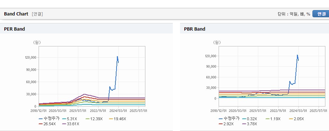Click 2025/07/01 date label in PBR Band chart
Image resolution: width=329 pixels, height=131 pixels.
click(319, 110)
